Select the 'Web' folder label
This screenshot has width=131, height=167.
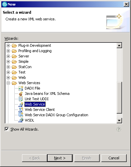point(22,77)
